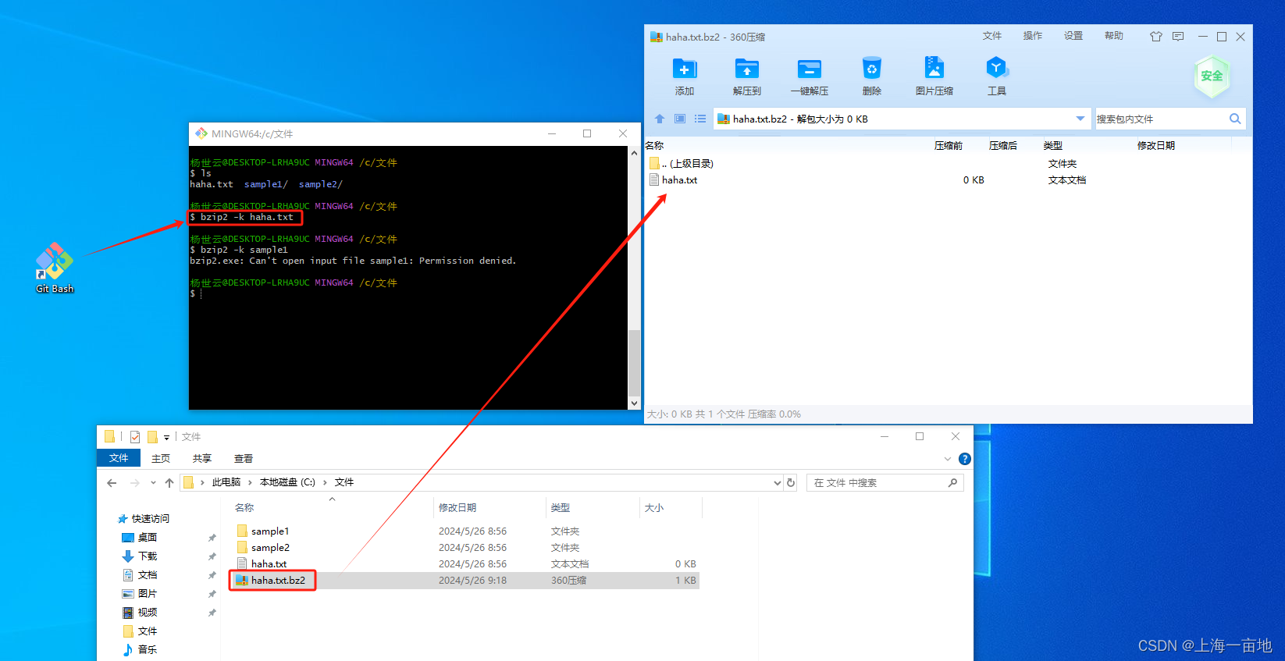Click properties checkmark in Explorer quick access toolbar

[x=135, y=437]
